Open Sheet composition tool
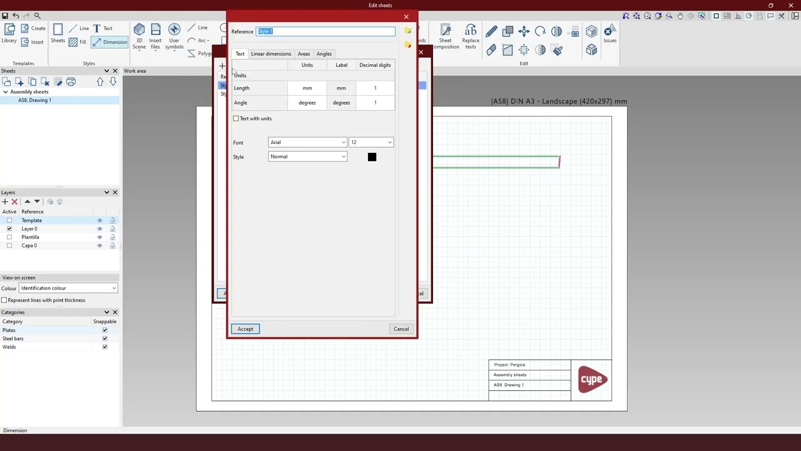The image size is (801, 451). [446, 36]
